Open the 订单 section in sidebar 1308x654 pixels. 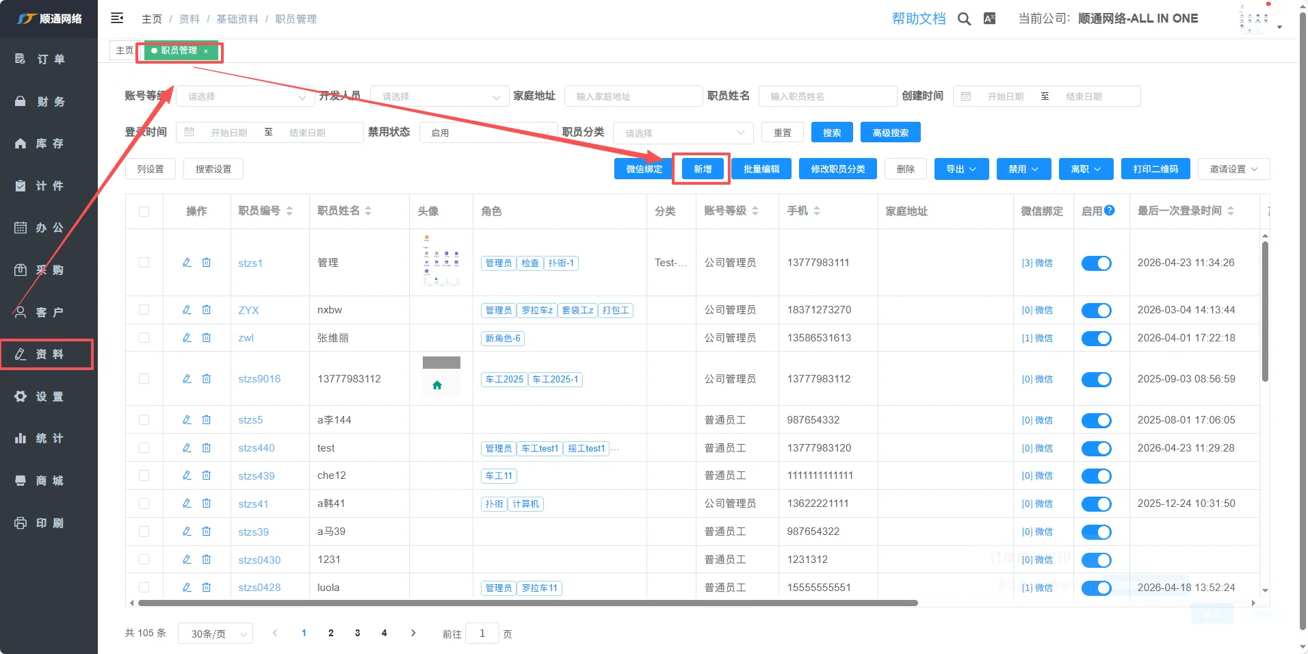pyautogui.click(x=49, y=60)
